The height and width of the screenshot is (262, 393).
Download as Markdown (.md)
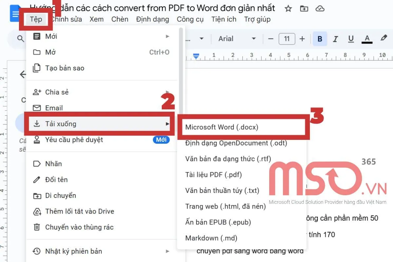coord(242,238)
